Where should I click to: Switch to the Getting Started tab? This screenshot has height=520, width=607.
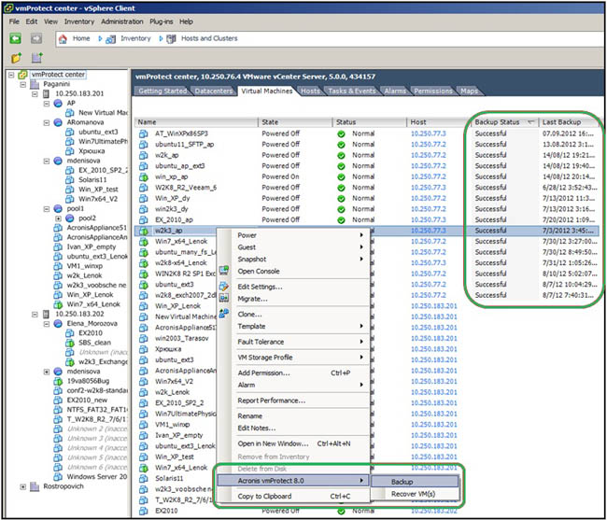click(162, 91)
